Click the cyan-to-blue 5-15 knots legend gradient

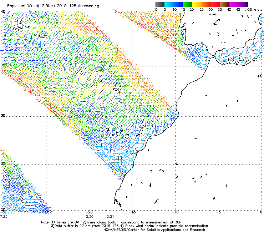[x=174, y=4]
